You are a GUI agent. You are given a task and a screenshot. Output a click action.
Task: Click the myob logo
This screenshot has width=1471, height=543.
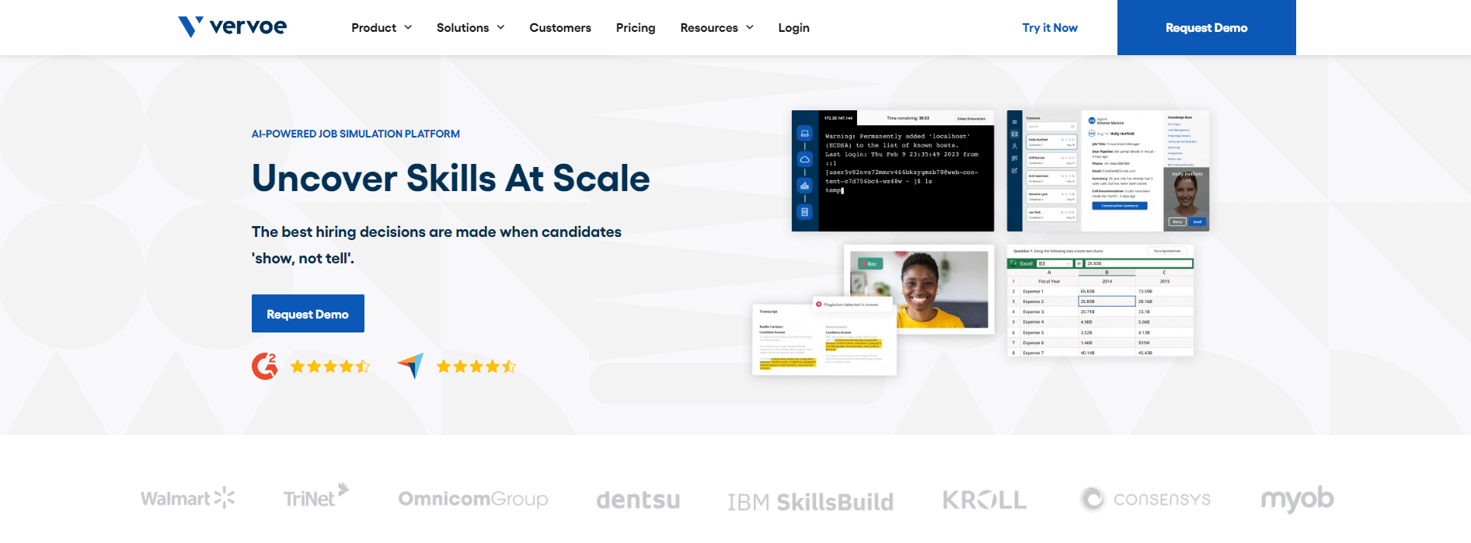tap(1297, 499)
